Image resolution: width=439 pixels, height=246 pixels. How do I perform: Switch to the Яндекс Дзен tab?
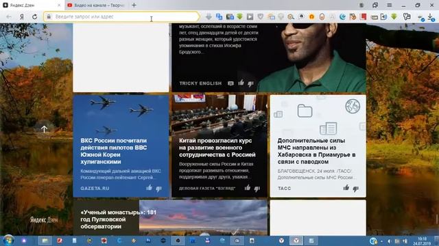pyautogui.click(x=32, y=5)
